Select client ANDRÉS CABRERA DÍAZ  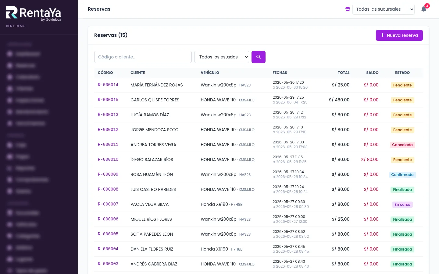154,264
